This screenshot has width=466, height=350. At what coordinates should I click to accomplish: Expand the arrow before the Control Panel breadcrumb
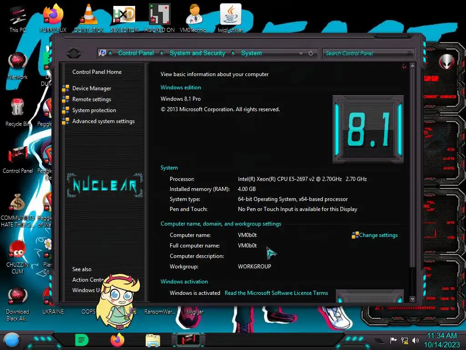(110, 53)
